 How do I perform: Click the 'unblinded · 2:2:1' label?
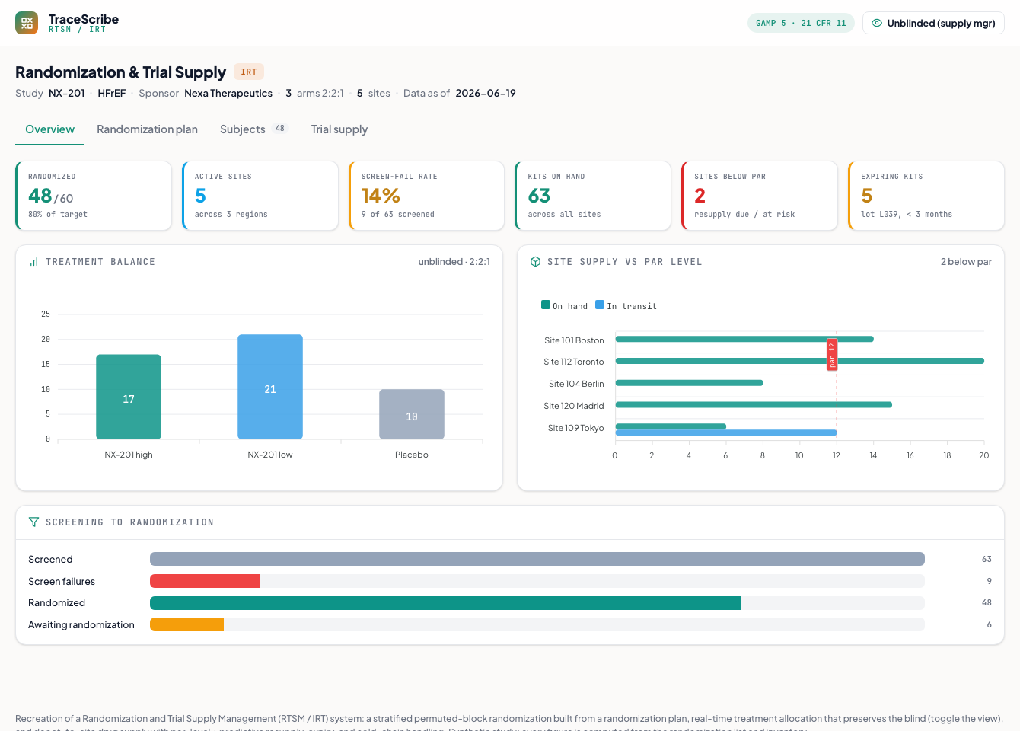pos(454,262)
